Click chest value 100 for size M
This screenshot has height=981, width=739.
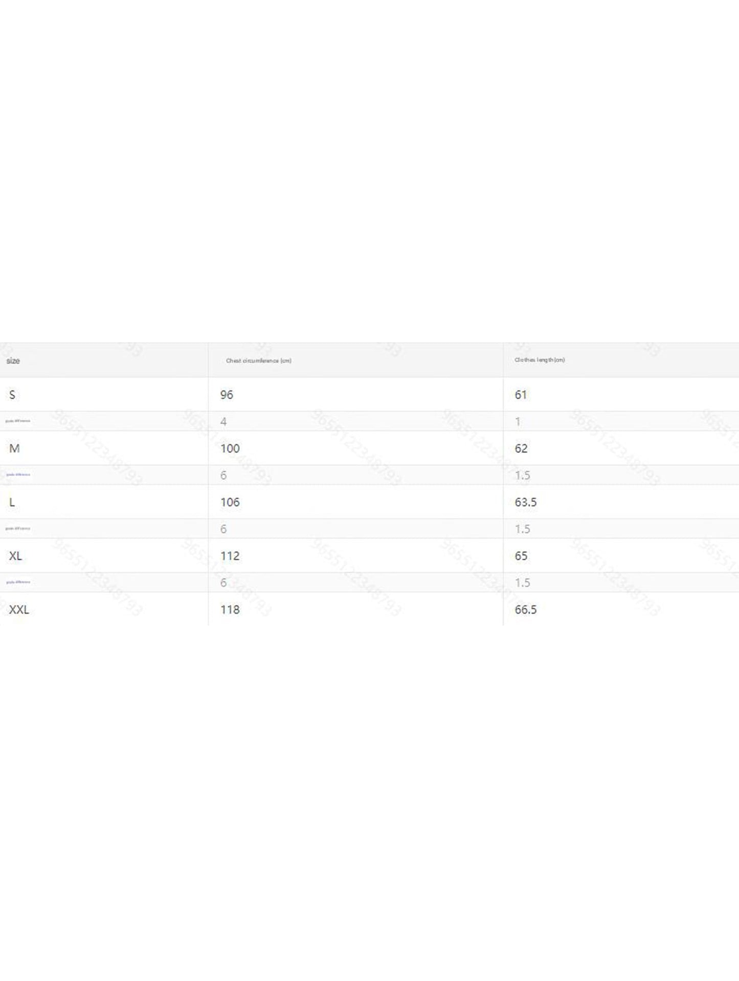click(230, 448)
